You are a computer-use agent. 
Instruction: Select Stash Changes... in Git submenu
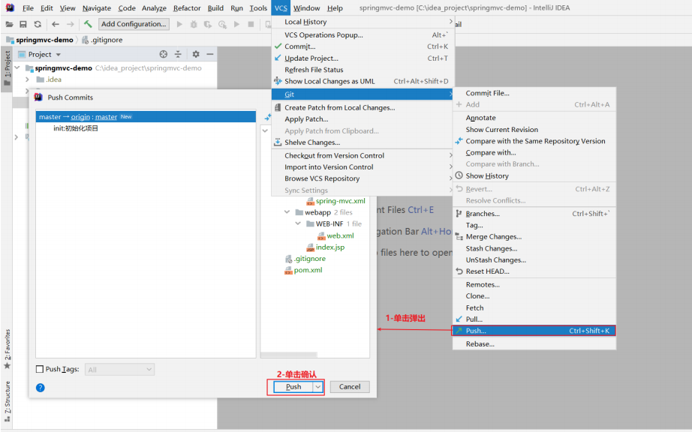534,248
